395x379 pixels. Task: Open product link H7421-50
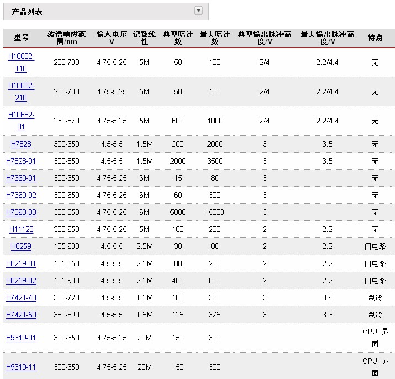coord(21,315)
